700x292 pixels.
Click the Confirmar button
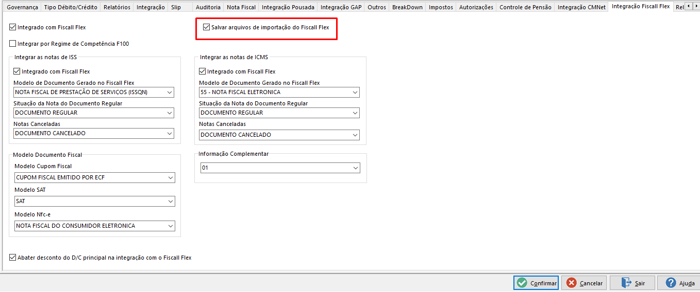point(536,283)
